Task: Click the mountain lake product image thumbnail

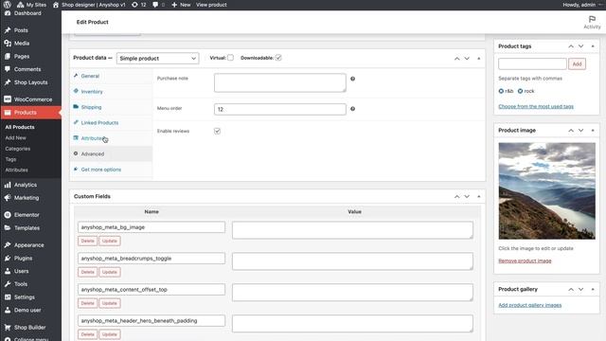Action: (x=546, y=191)
